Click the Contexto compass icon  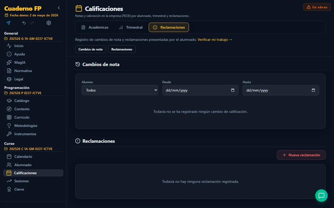coord(9,109)
